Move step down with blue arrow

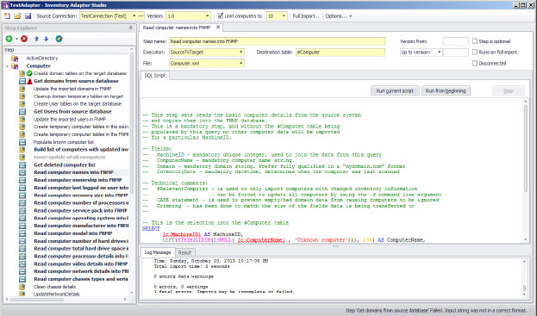46,39
